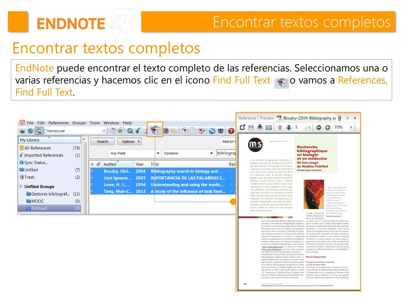Select Integrated Library & Online Search Mode
This screenshot has height=302, width=403.
[x=39, y=131]
